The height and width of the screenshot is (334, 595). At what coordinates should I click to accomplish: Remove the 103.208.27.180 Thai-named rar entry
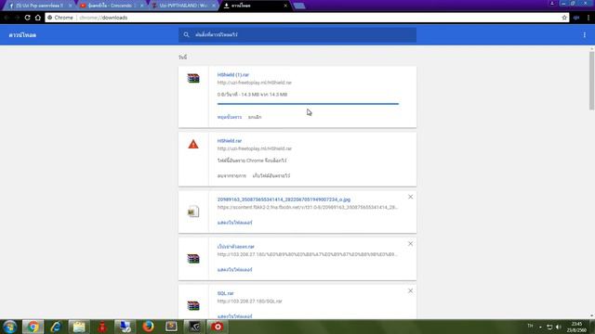[x=410, y=244]
